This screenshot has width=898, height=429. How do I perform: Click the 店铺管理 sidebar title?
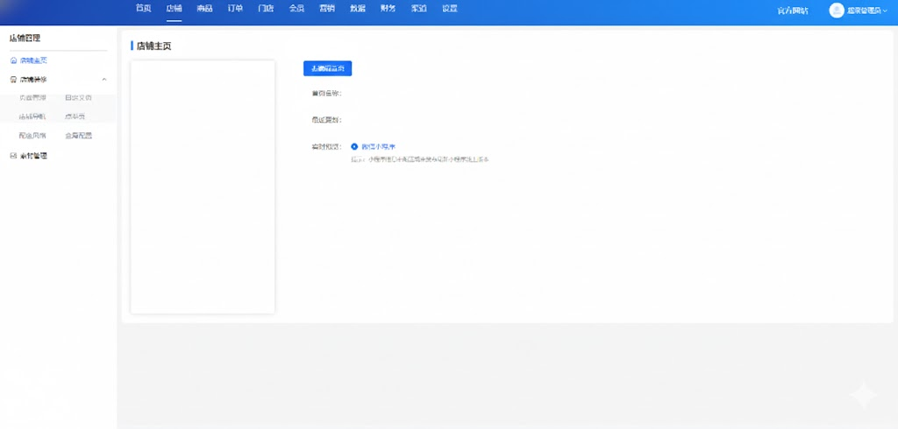[x=25, y=39]
